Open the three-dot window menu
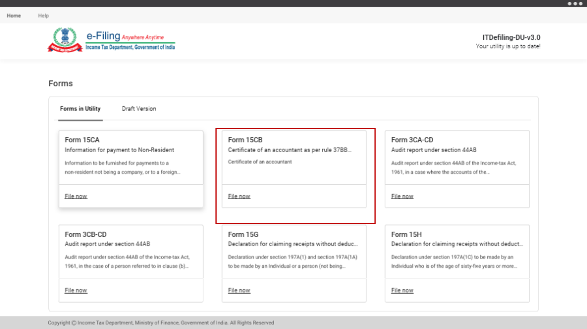Screen dimensions: 587x329 [x=574, y=4]
